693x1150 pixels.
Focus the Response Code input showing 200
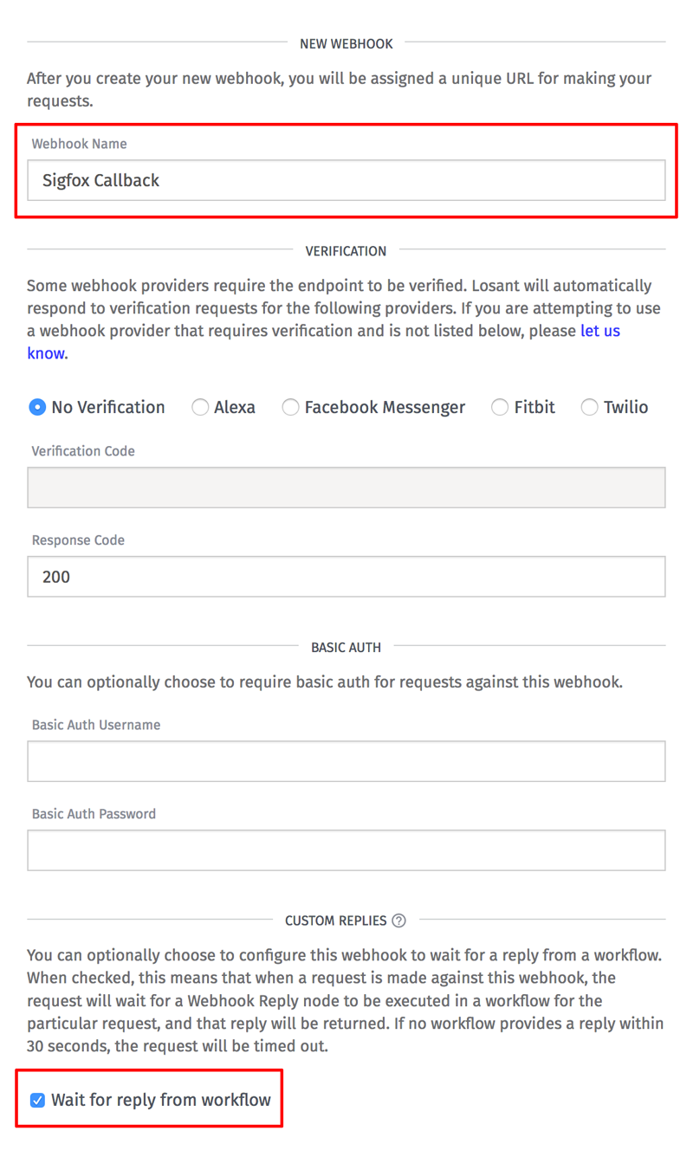[x=346, y=577]
